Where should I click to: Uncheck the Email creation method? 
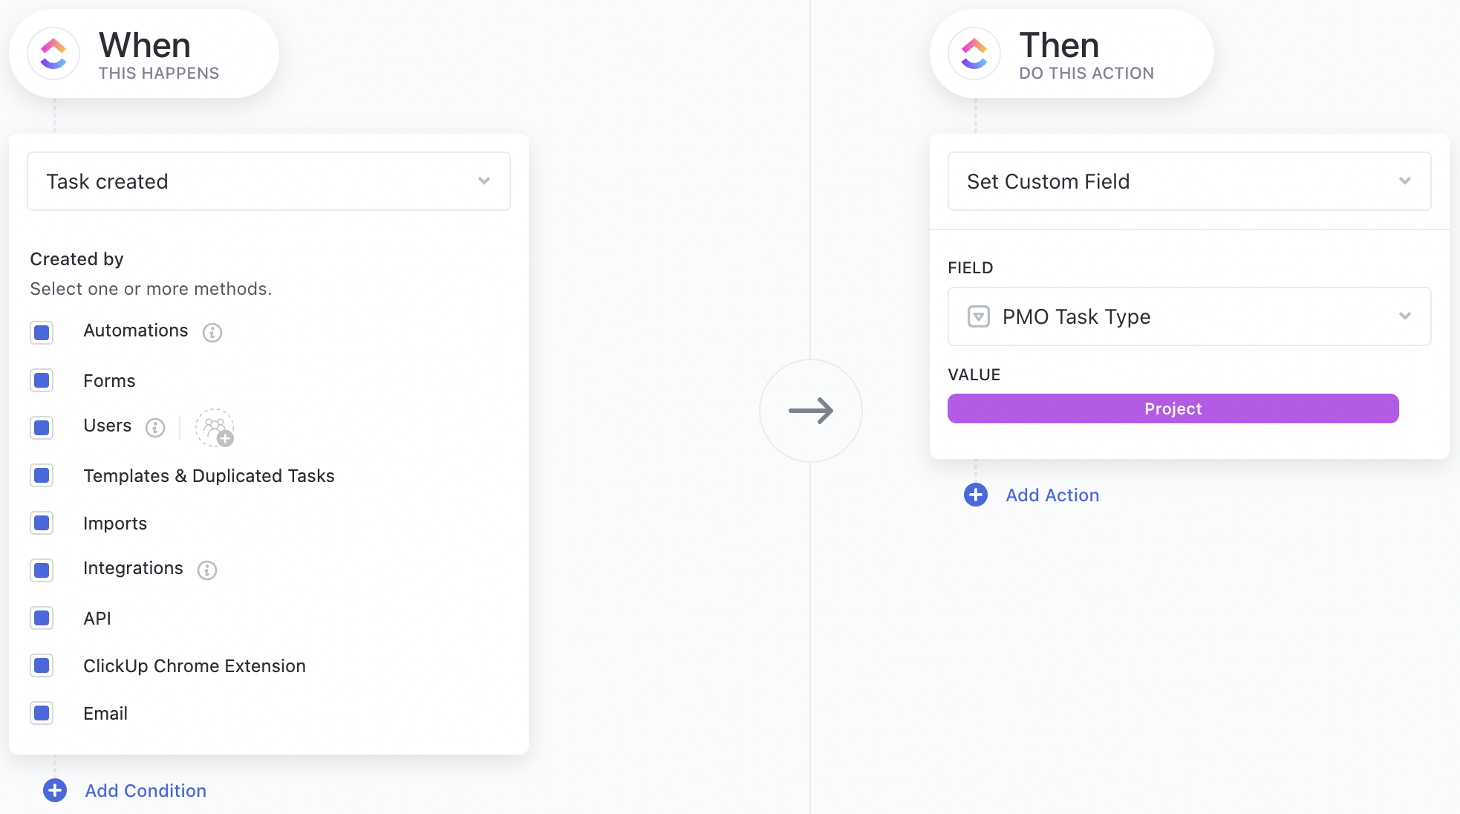pyautogui.click(x=42, y=713)
